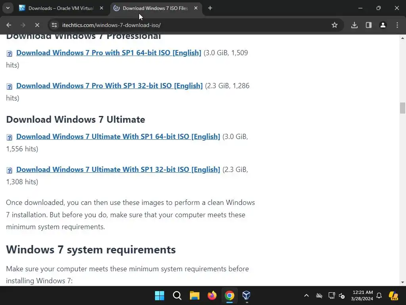406x305 pixels.
Task: Download Windows 7 Ultimate SP1 32-bit ISO
Action: pyautogui.click(x=118, y=169)
